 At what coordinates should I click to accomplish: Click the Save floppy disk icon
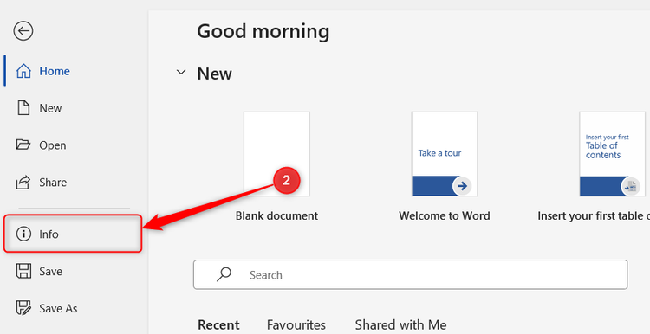23,271
